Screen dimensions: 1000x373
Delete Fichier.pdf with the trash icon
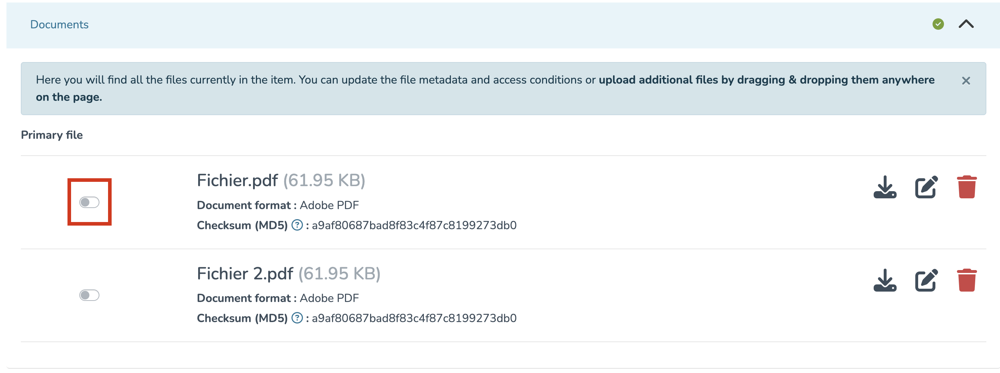(x=966, y=187)
